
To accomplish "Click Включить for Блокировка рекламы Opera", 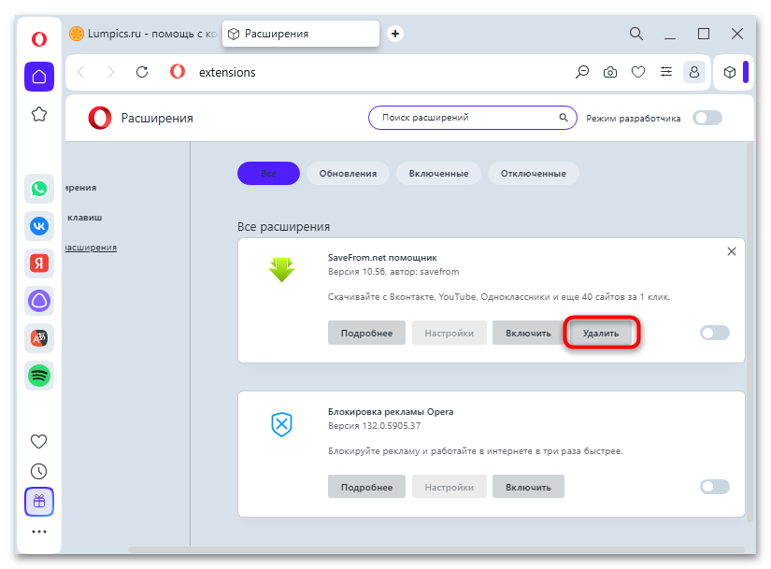I will click(x=528, y=487).
